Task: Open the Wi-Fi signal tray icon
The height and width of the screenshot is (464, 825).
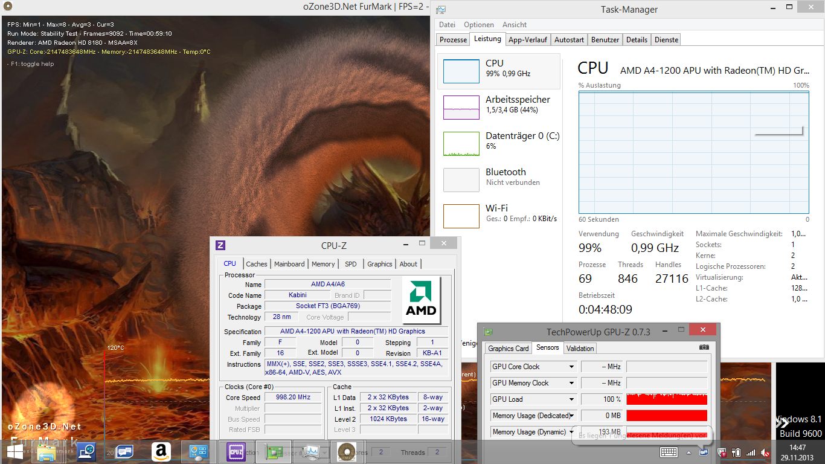Action: tap(751, 452)
